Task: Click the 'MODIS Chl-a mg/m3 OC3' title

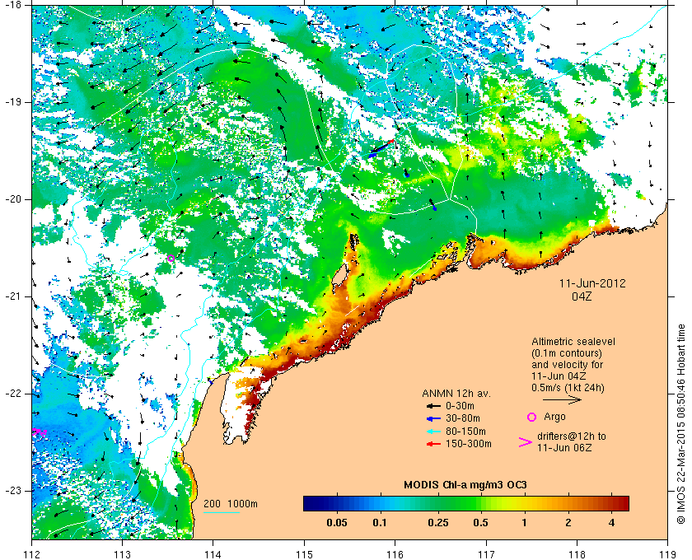Action: (x=465, y=485)
